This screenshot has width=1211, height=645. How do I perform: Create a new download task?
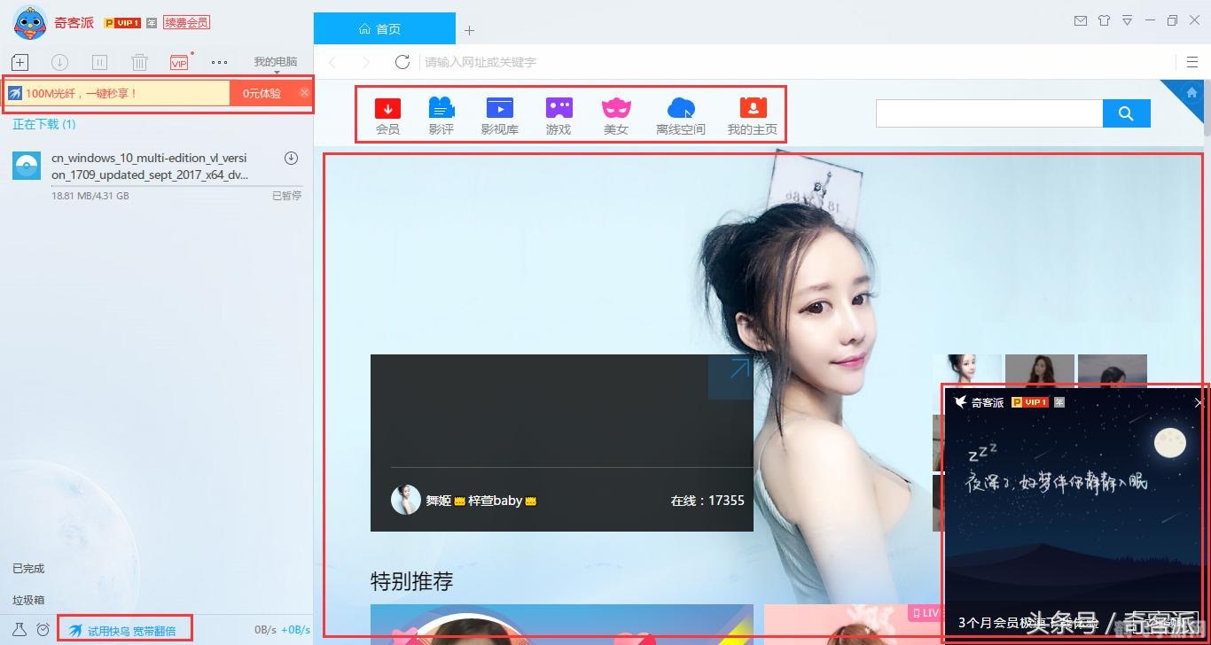click(20, 62)
